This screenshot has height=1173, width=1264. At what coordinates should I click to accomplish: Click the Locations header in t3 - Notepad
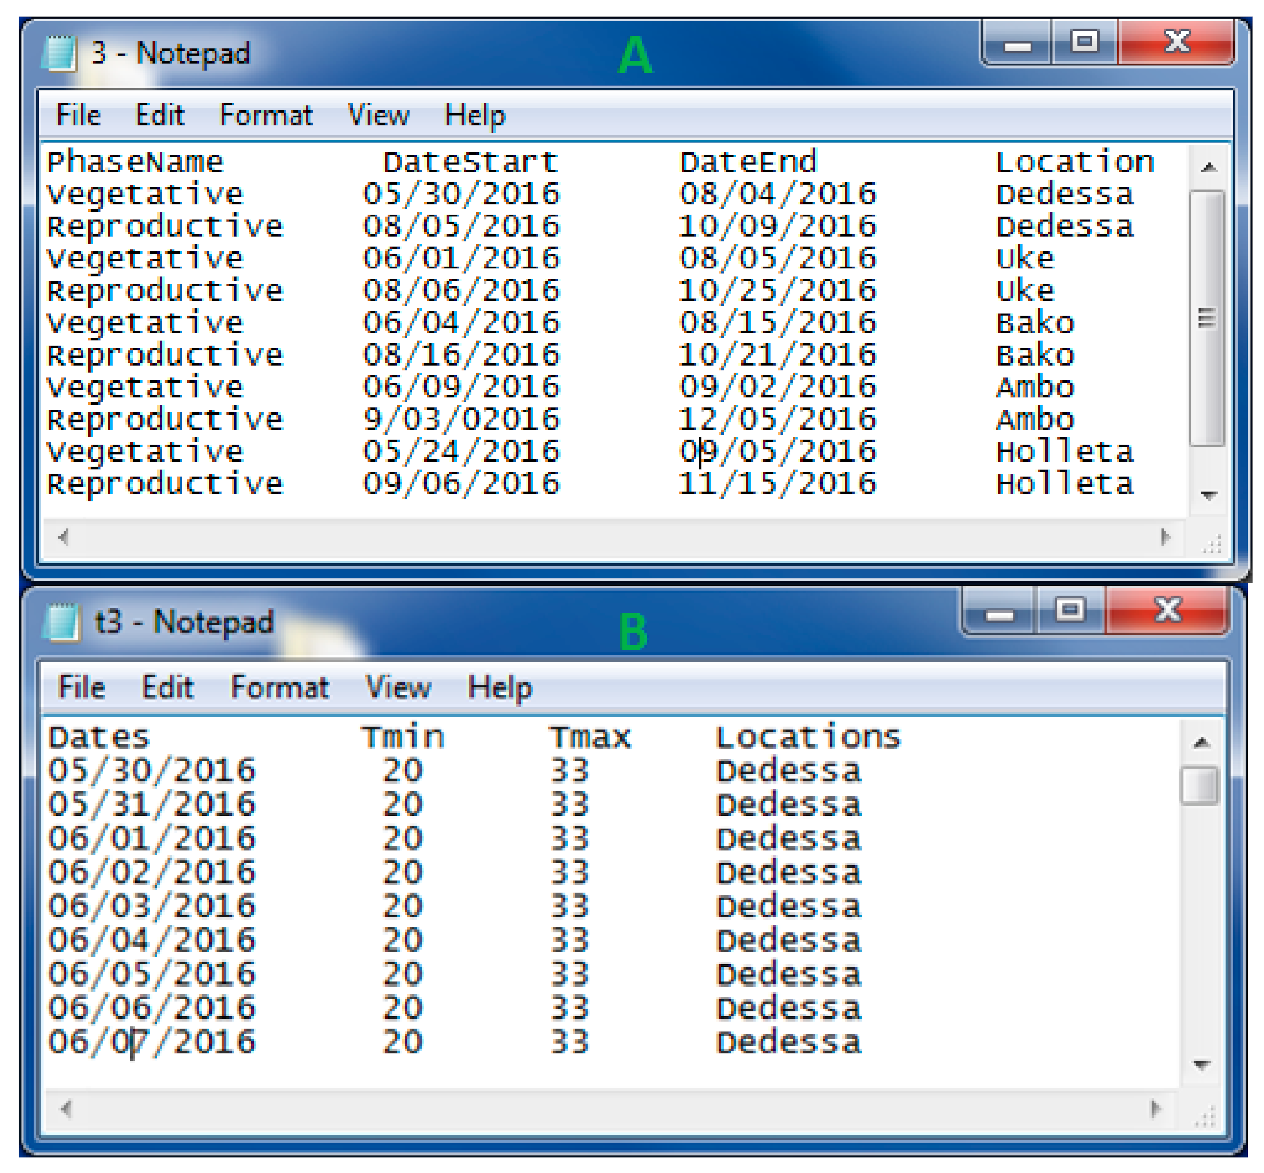[x=809, y=737]
